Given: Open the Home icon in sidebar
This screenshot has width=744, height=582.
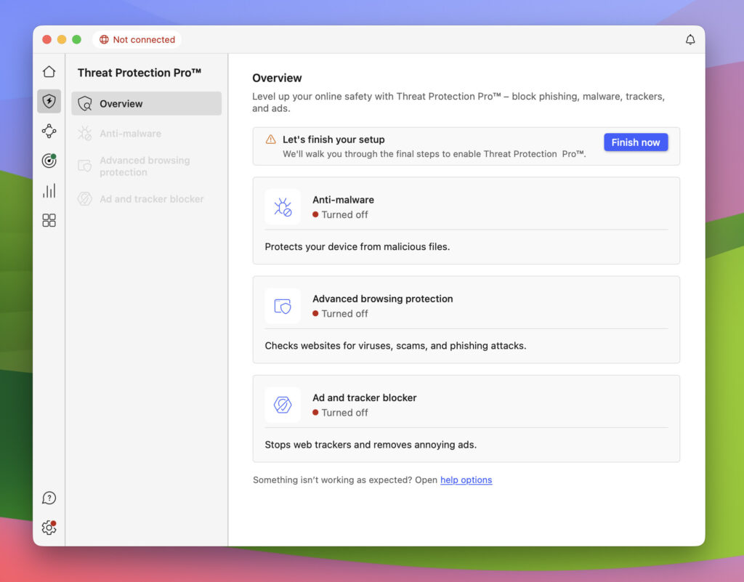Looking at the screenshot, I should pos(49,72).
